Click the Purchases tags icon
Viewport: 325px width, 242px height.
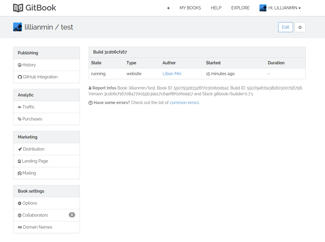coord(20,119)
